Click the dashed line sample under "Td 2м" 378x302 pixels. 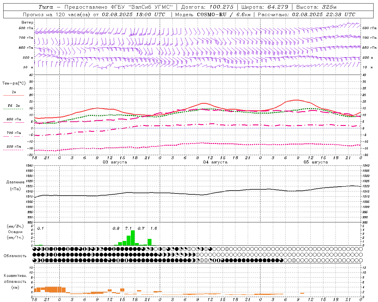14,109
